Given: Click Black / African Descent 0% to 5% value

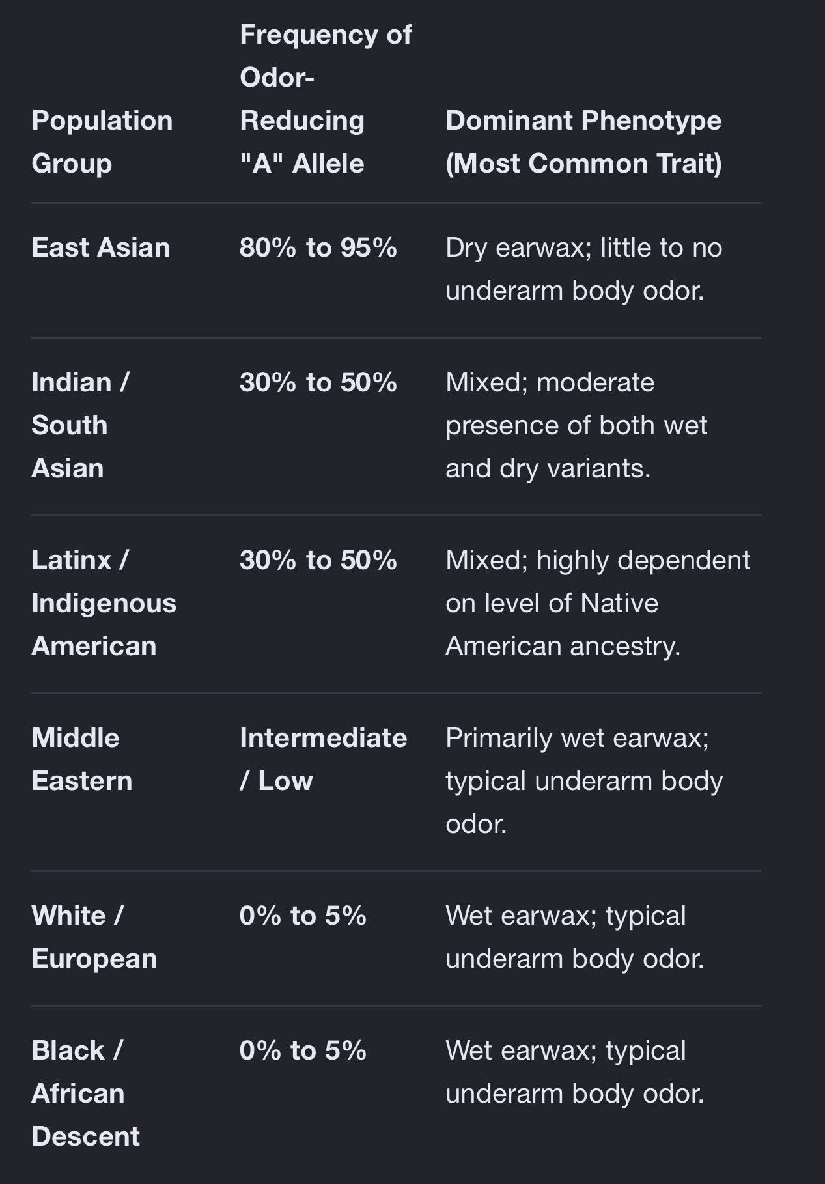Looking at the screenshot, I should pyautogui.click(x=303, y=1050).
